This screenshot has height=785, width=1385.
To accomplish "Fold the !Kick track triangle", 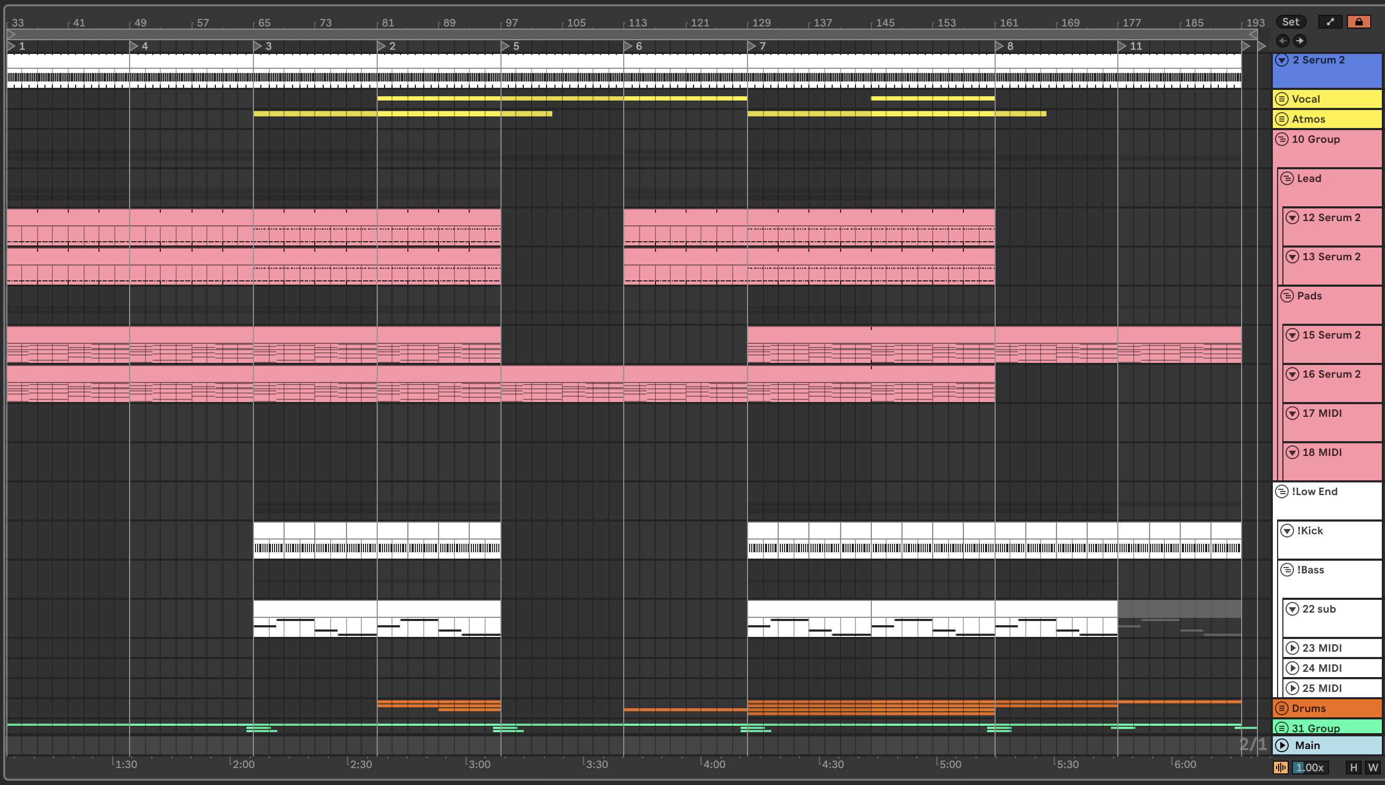I will pos(1288,531).
